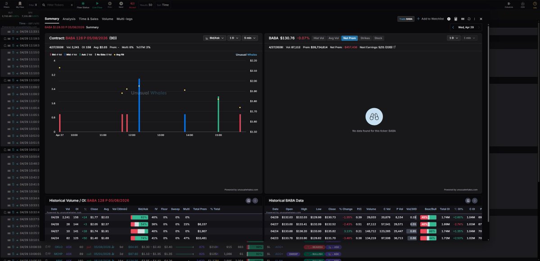
Task: Expand the BABA chart 1 D dropdown
Action: coord(453,38)
